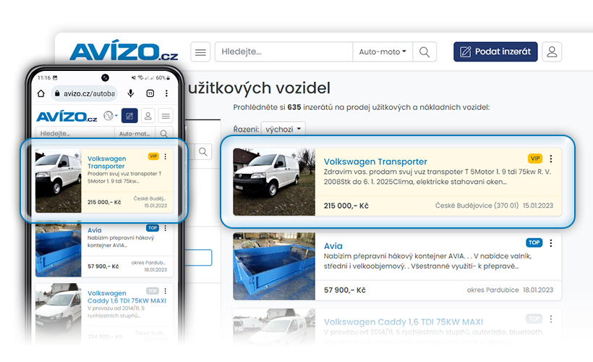The height and width of the screenshot is (362, 593).
Task: Click the 215 000,- Kč price on desktop
Action: 346,206
